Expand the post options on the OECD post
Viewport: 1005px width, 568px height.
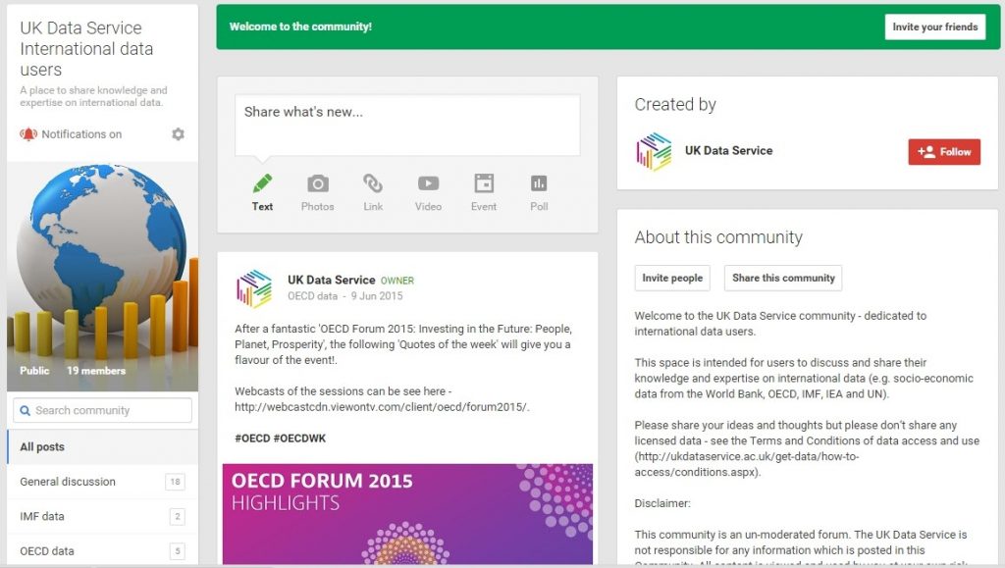pyautogui.click(x=581, y=278)
